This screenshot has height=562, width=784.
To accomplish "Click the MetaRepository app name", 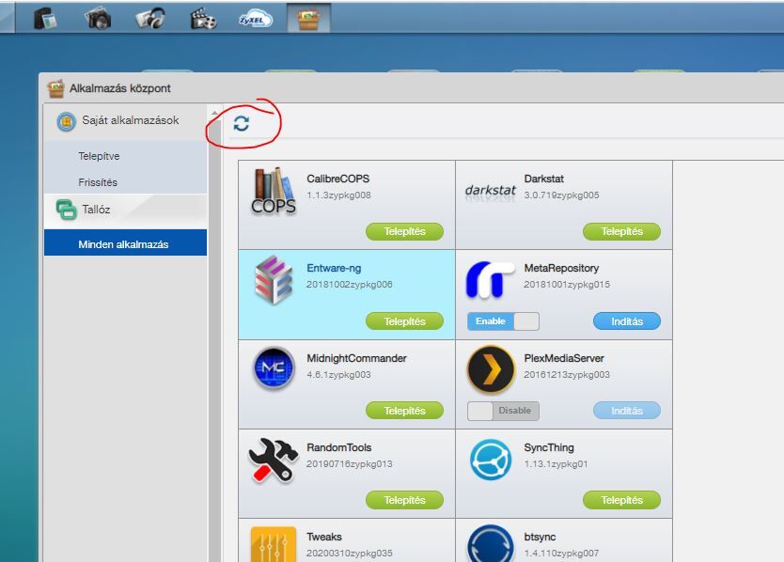I will point(561,268).
